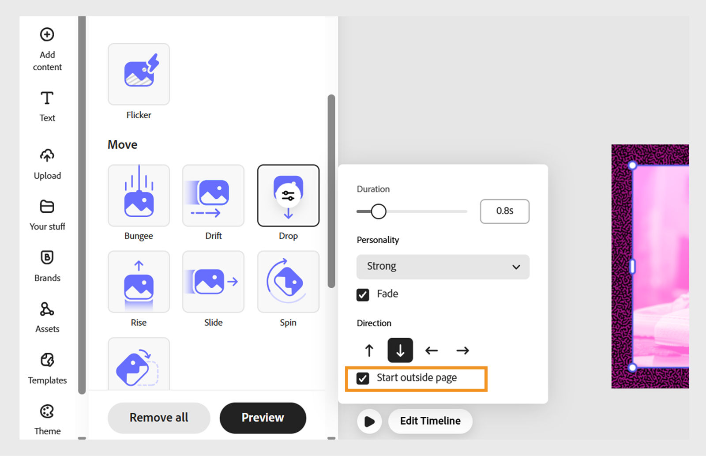Uncheck Start outside page
Image resolution: width=706 pixels, height=456 pixels.
362,378
